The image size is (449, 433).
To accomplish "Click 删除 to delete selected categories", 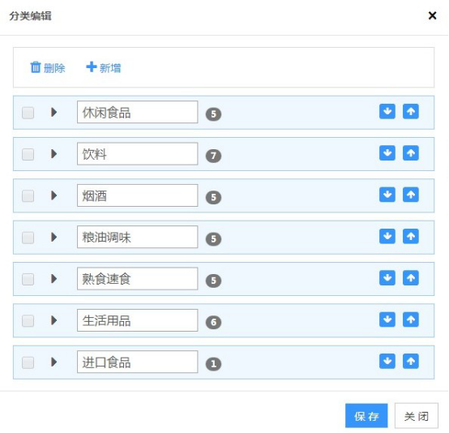I will (48, 67).
